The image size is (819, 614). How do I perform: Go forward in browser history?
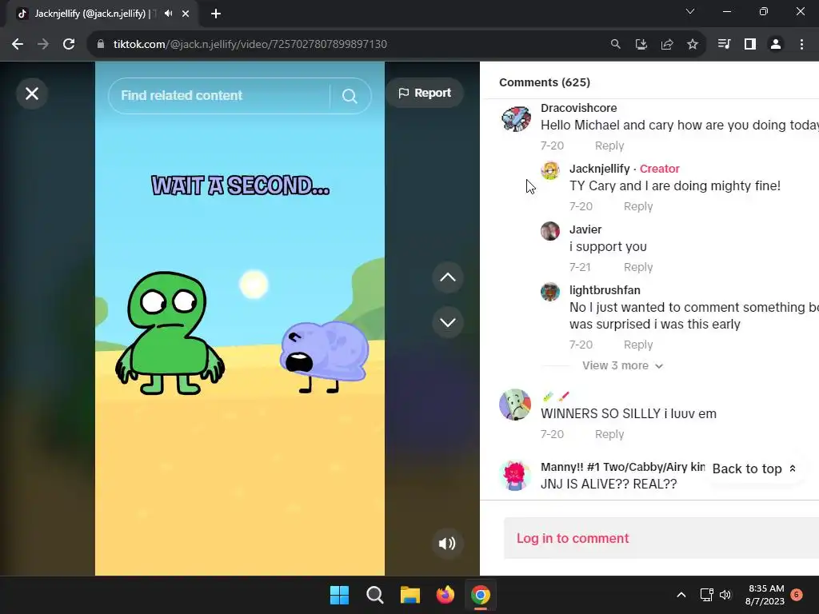coord(43,45)
